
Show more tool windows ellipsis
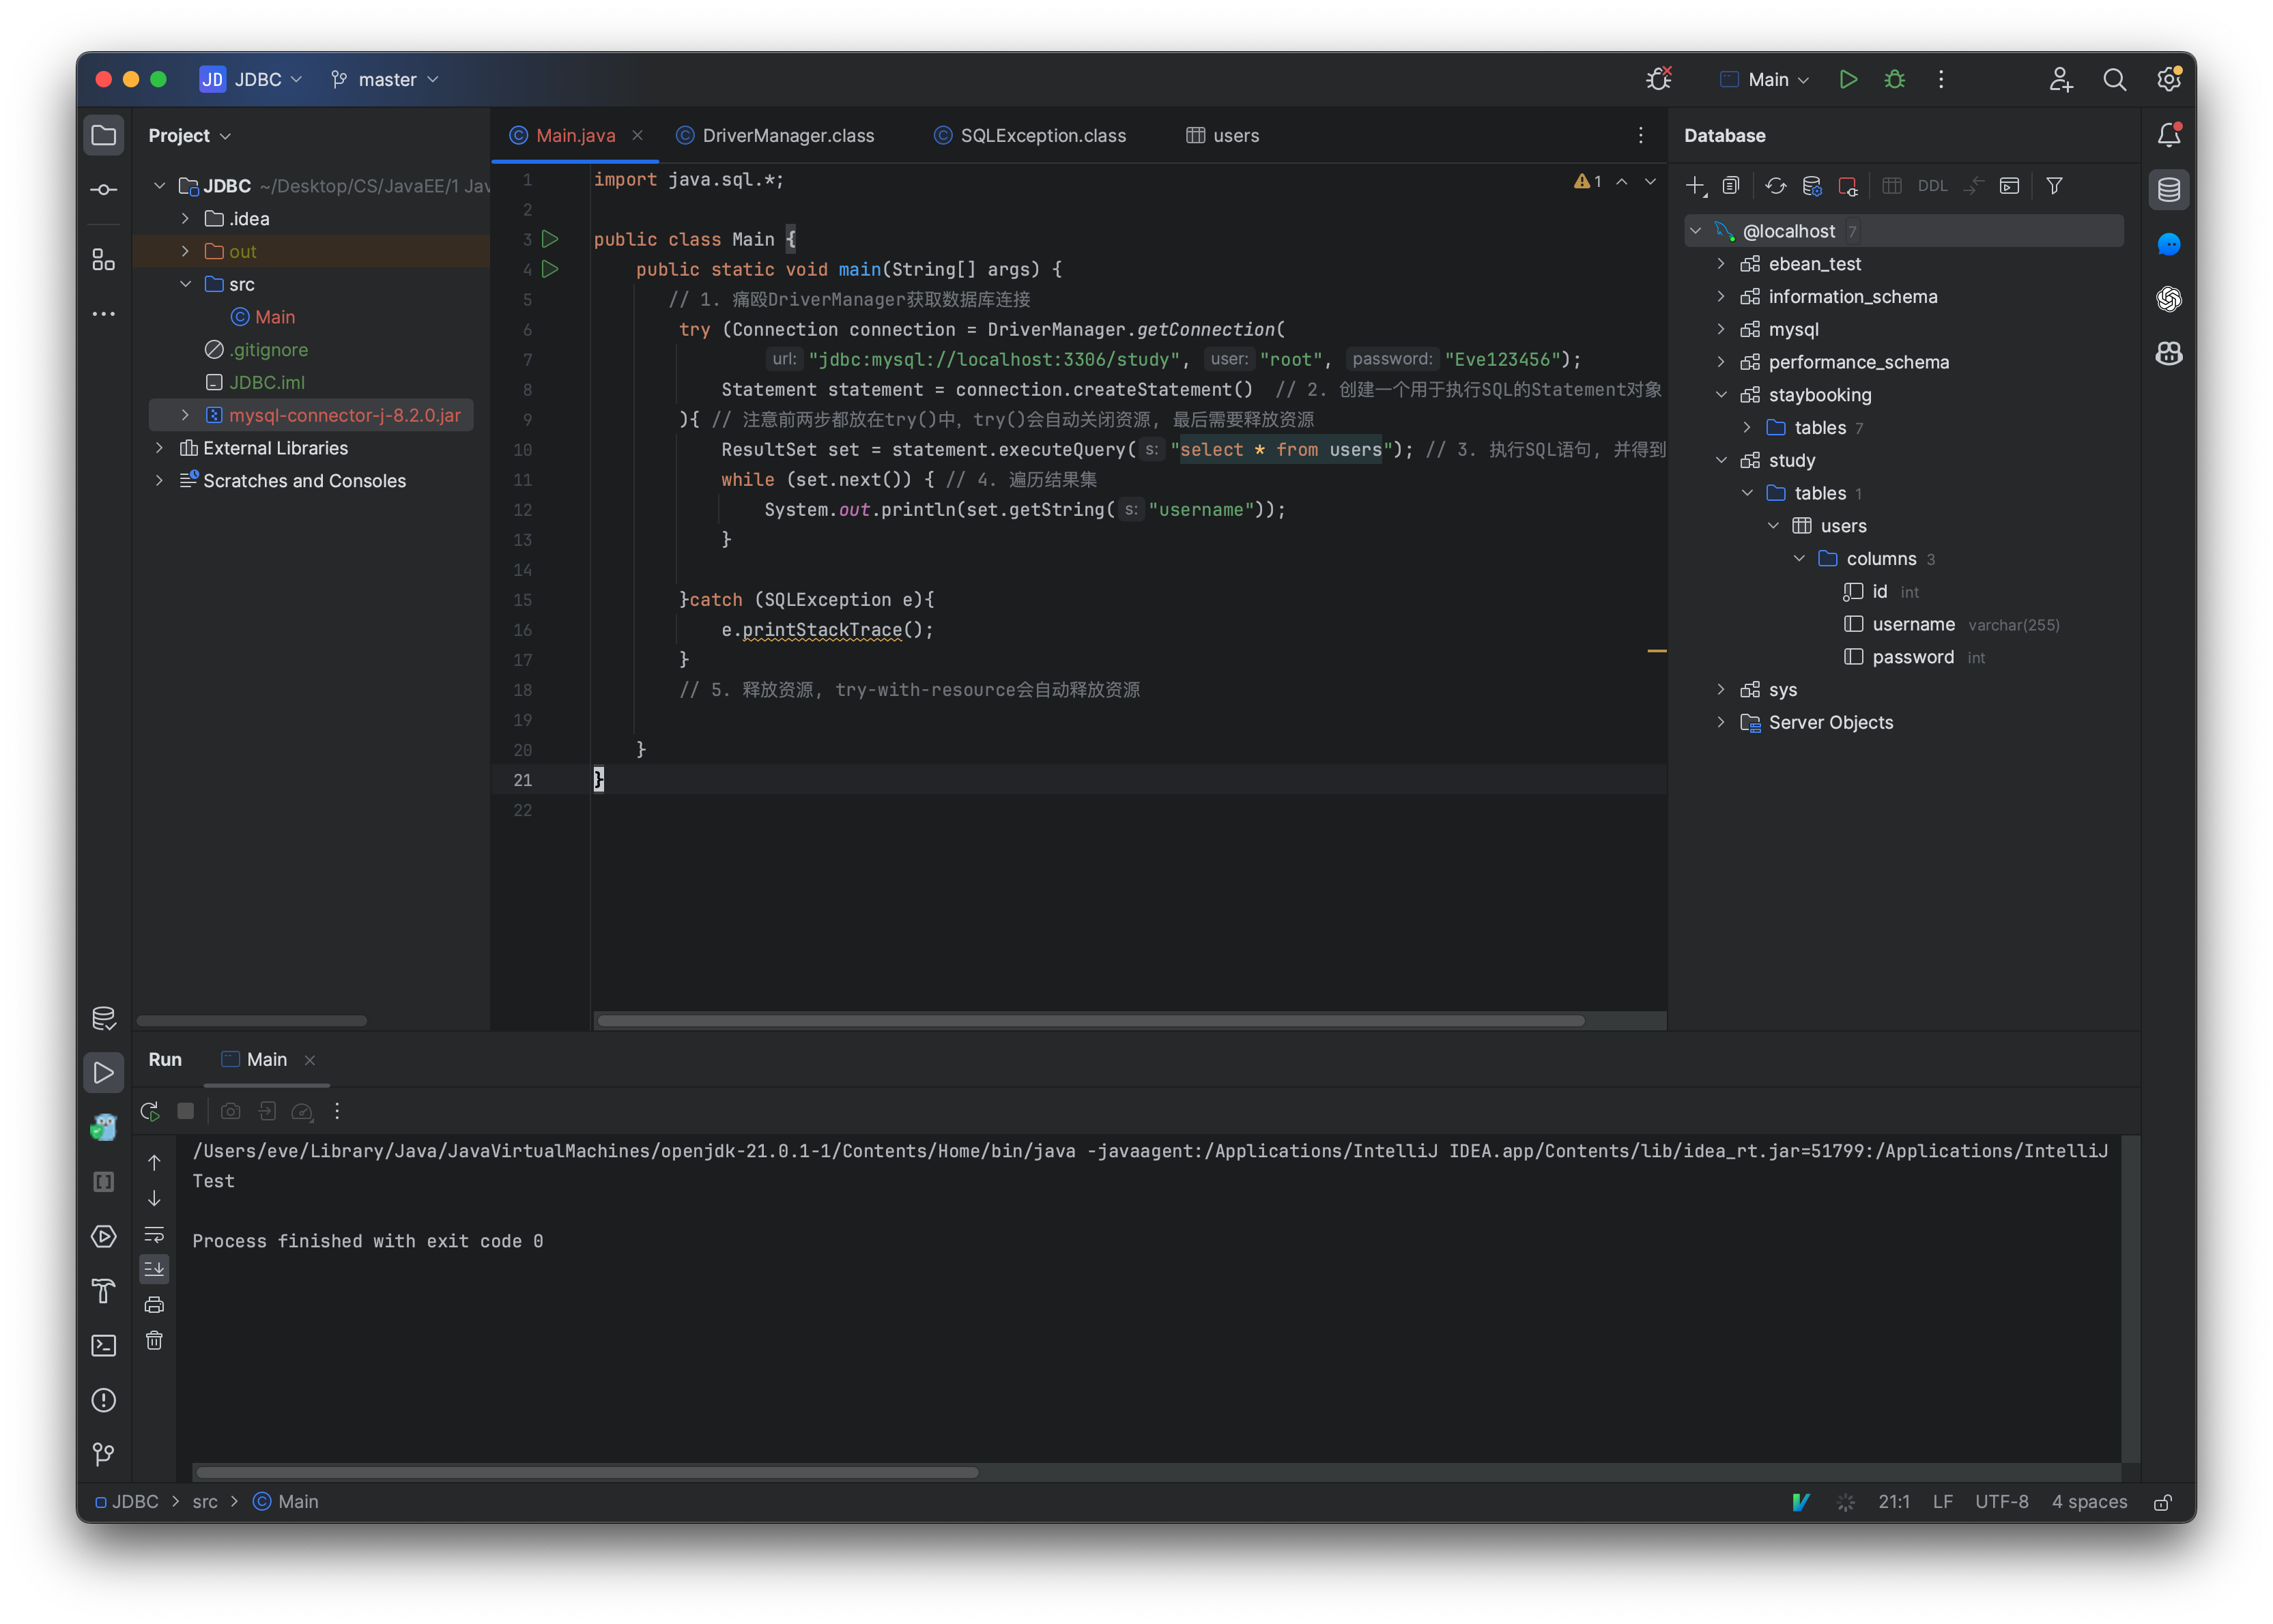pos(103,314)
